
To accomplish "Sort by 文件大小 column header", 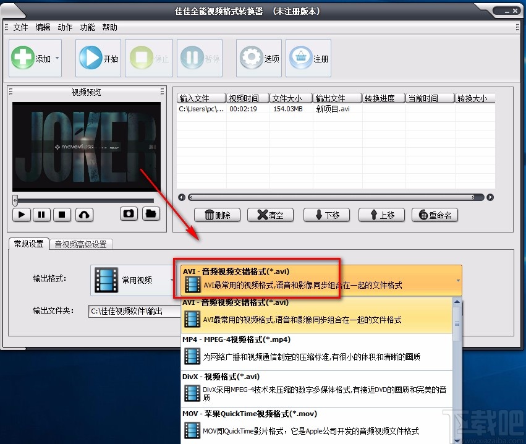I will (291, 98).
